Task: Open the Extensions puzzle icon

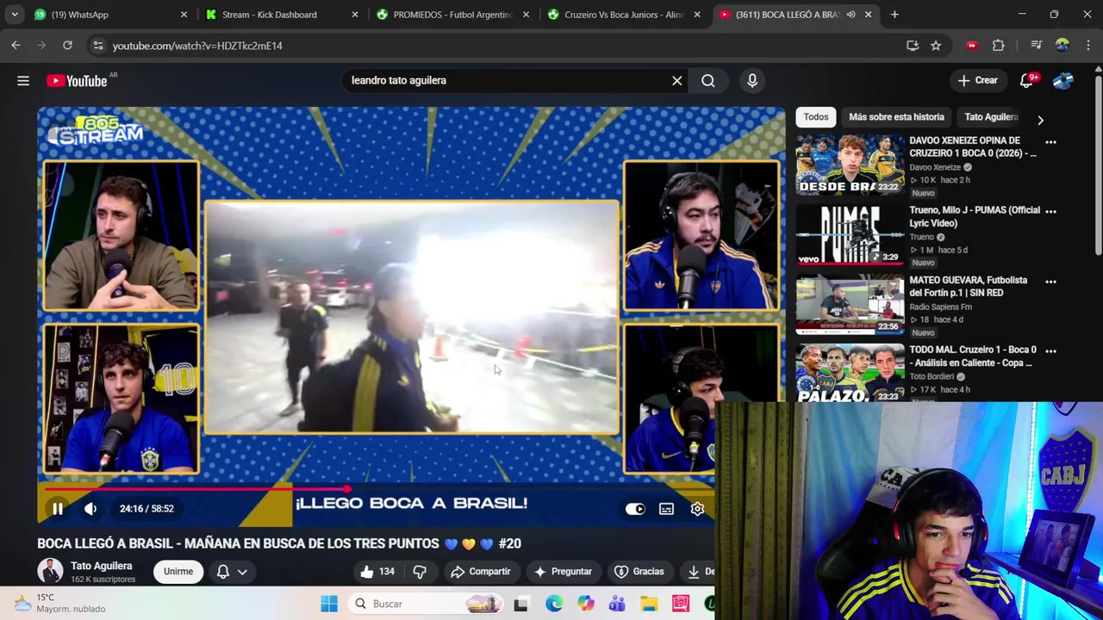Action: point(999,46)
